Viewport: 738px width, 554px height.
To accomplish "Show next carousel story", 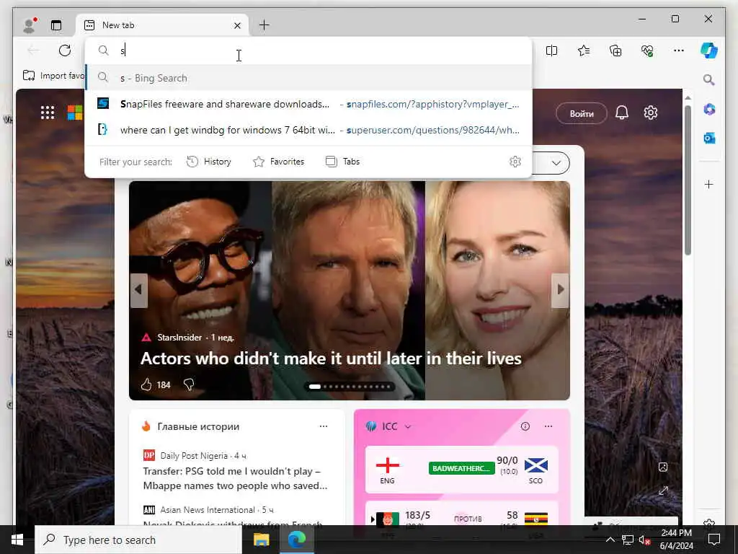I will (x=560, y=290).
